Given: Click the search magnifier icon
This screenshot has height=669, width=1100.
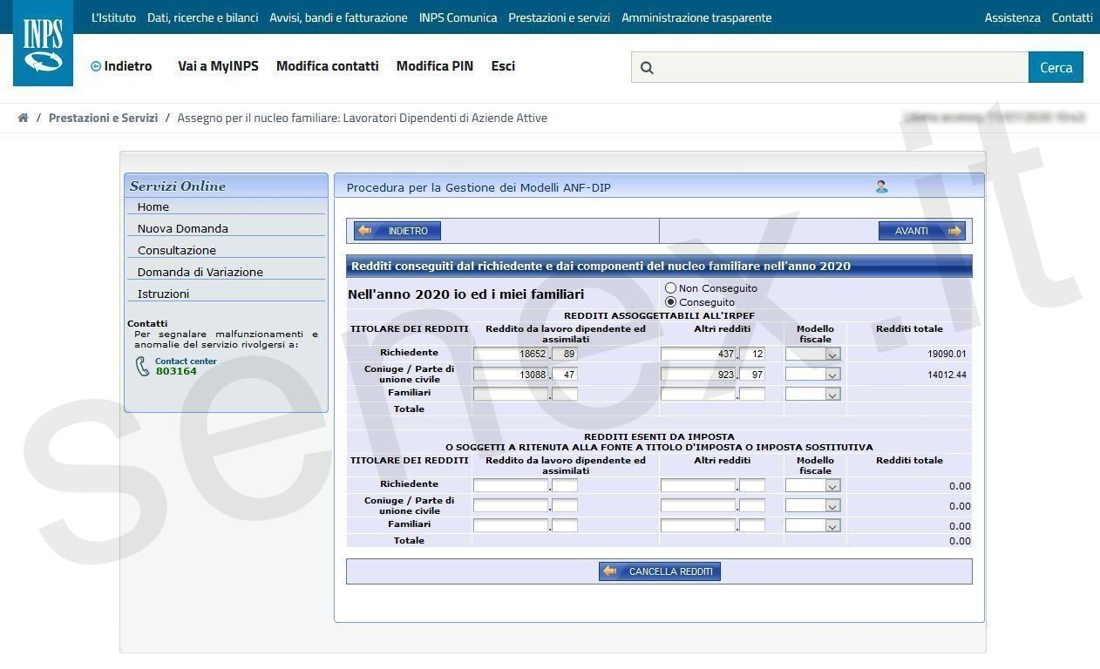Looking at the screenshot, I should [x=647, y=67].
